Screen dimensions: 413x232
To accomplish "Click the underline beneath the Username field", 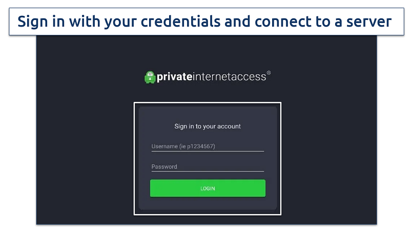I will (208, 151).
